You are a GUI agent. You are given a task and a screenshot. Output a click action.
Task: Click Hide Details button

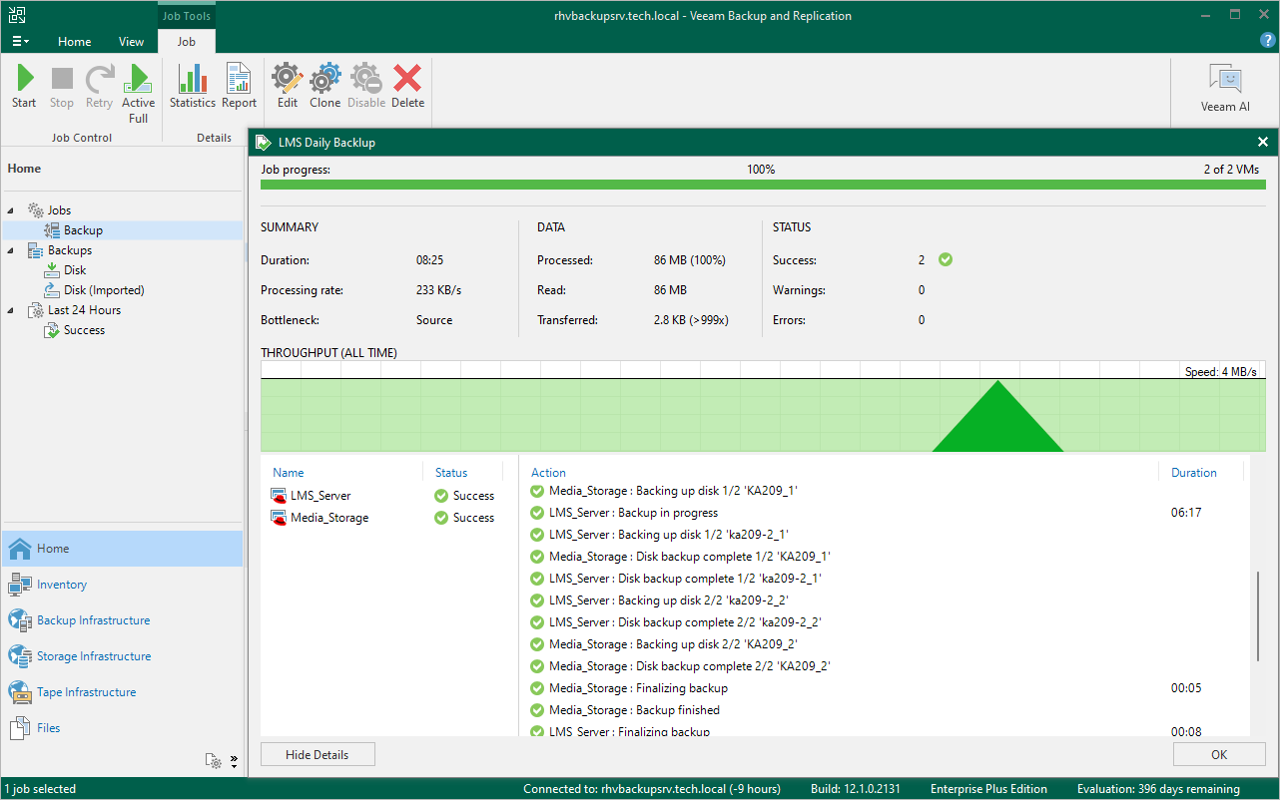(x=318, y=755)
